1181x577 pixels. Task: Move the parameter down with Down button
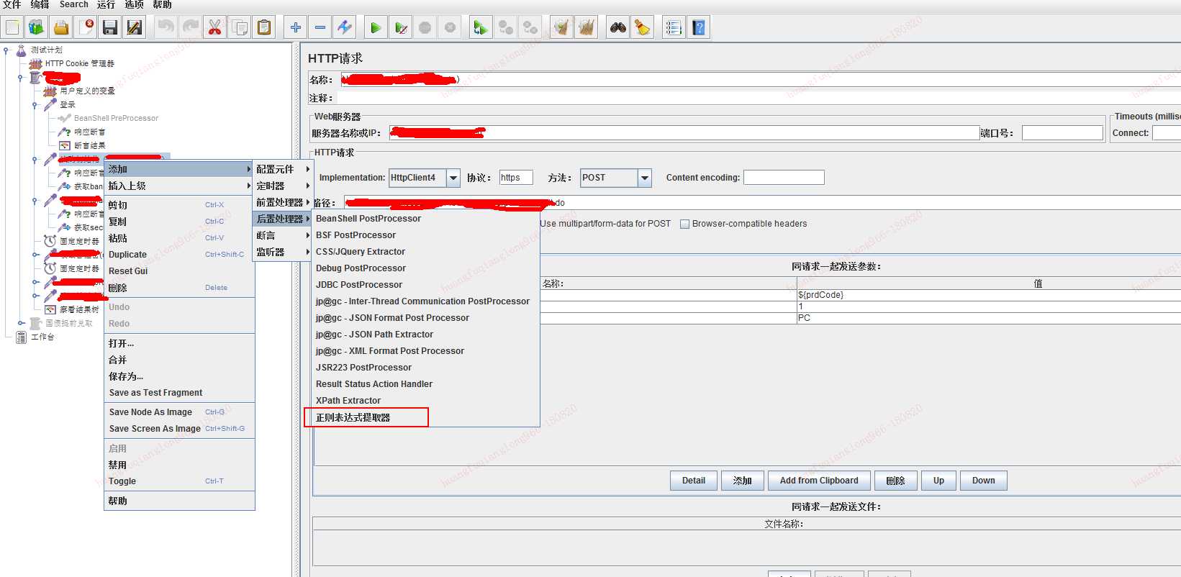pos(983,481)
